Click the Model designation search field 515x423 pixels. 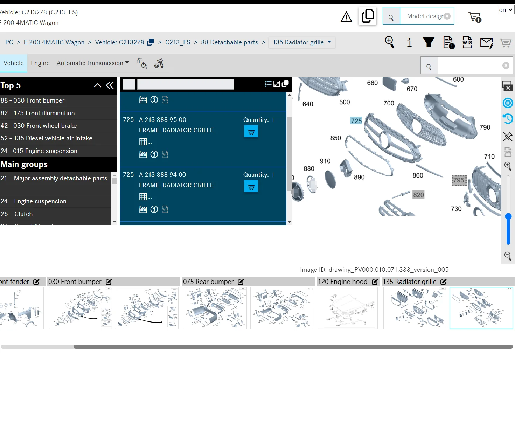click(x=426, y=16)
